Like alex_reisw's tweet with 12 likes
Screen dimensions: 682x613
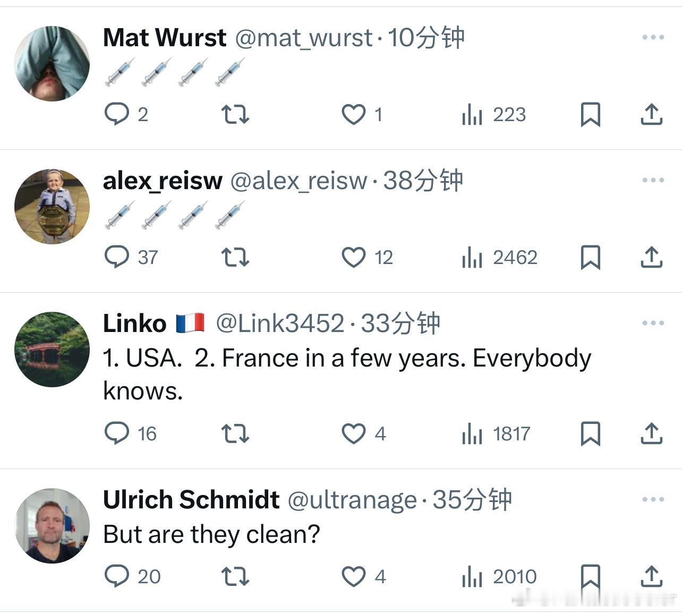click(x=367, y=257)
